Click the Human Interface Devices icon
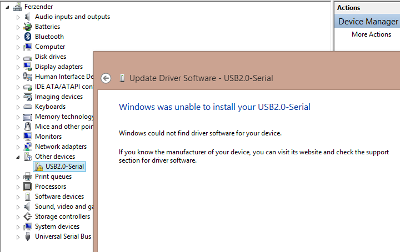Screen dimensions: 400x252 pyautogui.click(x=28, y=77)
